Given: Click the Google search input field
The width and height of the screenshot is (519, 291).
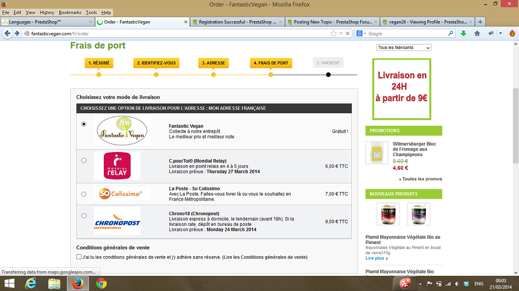Looking at the screenshot, I should click(407, 33).
